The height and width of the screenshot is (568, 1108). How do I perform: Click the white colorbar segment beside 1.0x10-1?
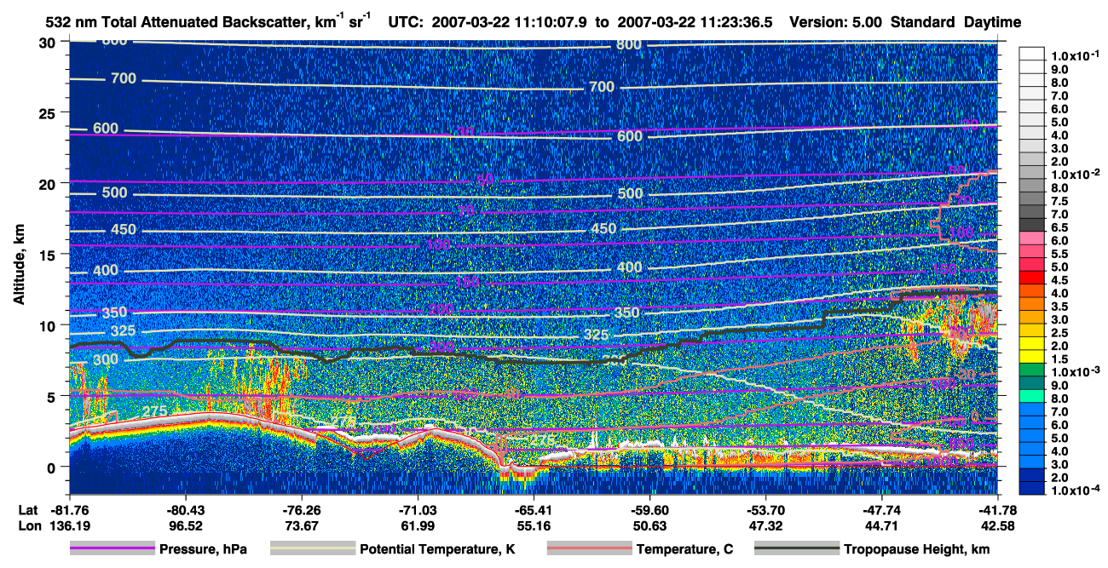click(1032, 53)
